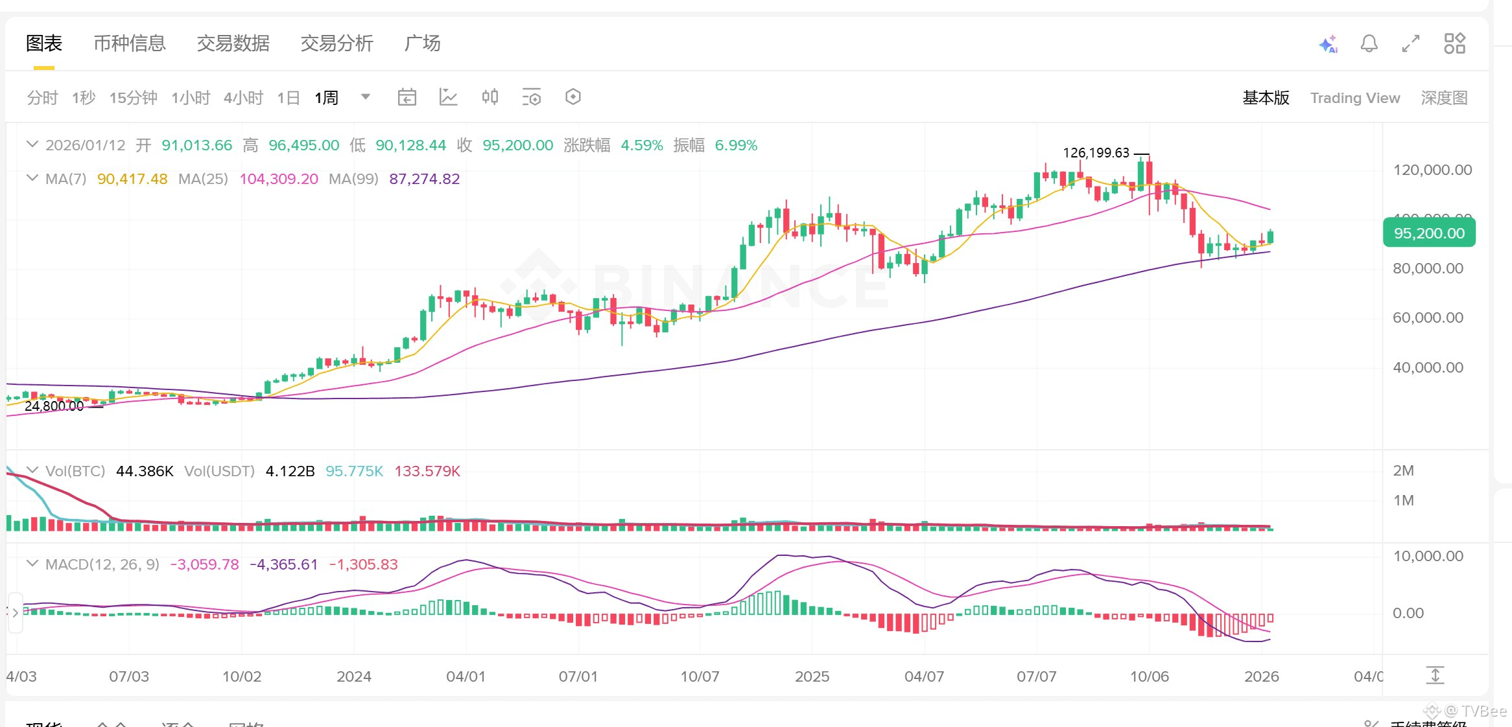This screenshot has width=1512, height=727.
Task: Open the chart settings hexagon icon
Action: (x=573, y=97)
